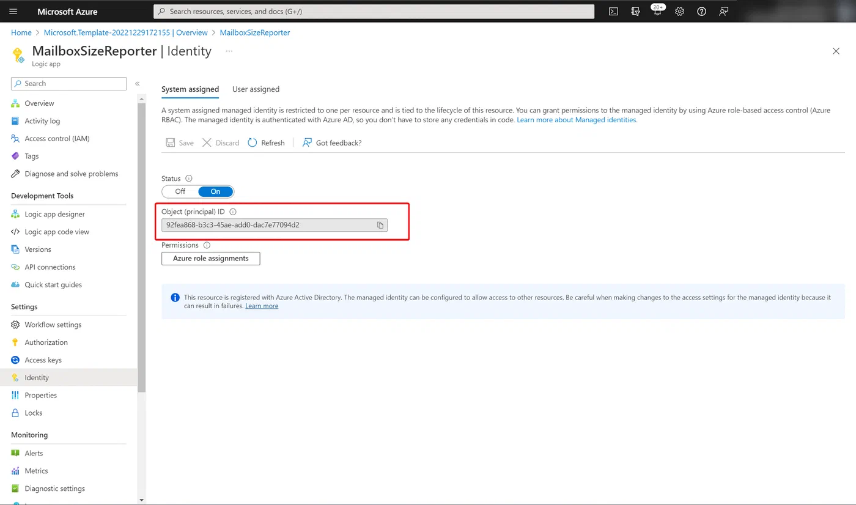Go to Home breadcrumb
The image size is (856, 505).
21,32
